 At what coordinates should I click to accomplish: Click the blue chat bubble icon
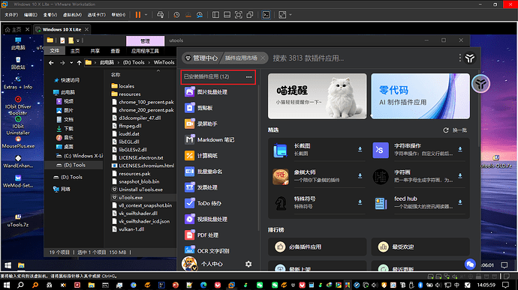470,264
